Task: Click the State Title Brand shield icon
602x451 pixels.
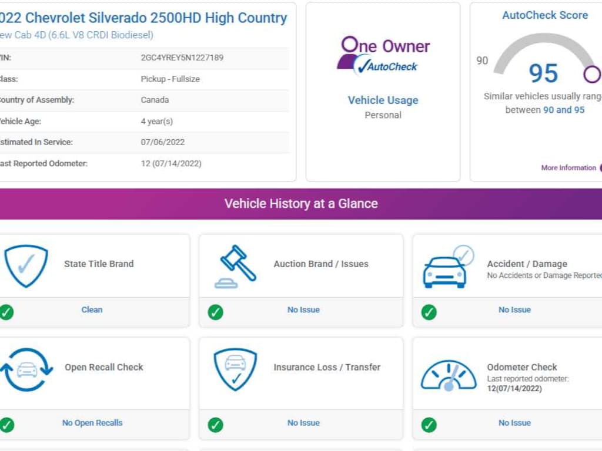Action: (x=26, y=266)
